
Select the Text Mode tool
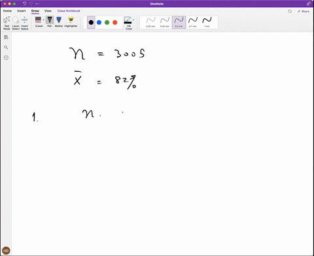tap(7, 23)
